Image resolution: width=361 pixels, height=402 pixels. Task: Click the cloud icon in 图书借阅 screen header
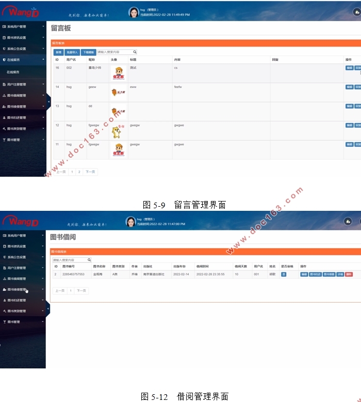(x=348, y=222)
